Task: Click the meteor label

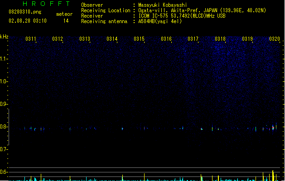Action: [64, 14]
